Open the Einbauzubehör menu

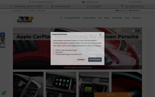click(x=89, y=18)
